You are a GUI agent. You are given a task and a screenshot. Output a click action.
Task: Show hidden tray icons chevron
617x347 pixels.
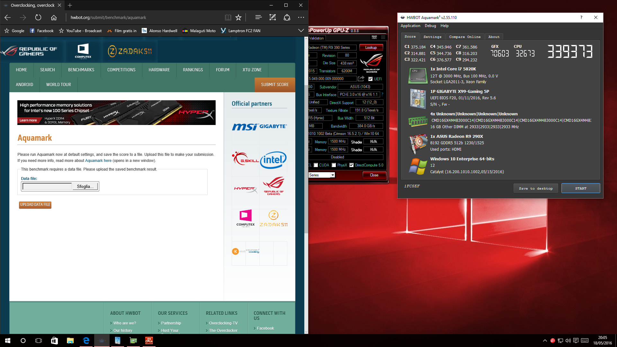click(545, 341)
